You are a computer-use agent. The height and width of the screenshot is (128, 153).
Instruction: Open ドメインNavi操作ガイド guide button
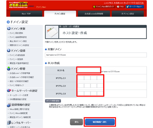pyautogui.click(x=104, y=7)
